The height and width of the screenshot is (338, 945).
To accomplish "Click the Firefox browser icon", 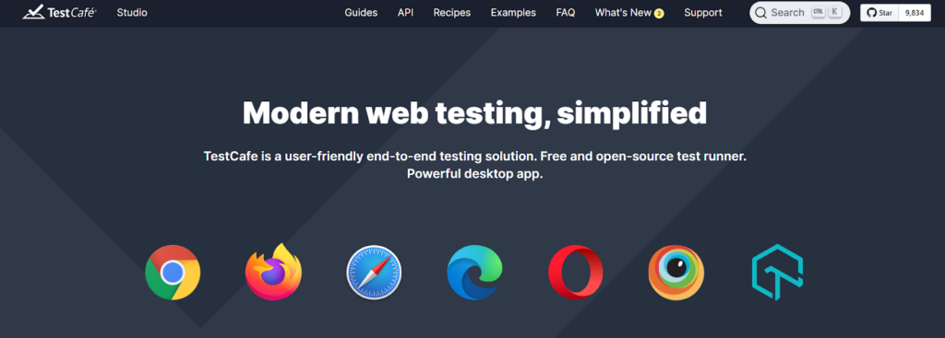I will pyautogui.click(x=273, y=272).
